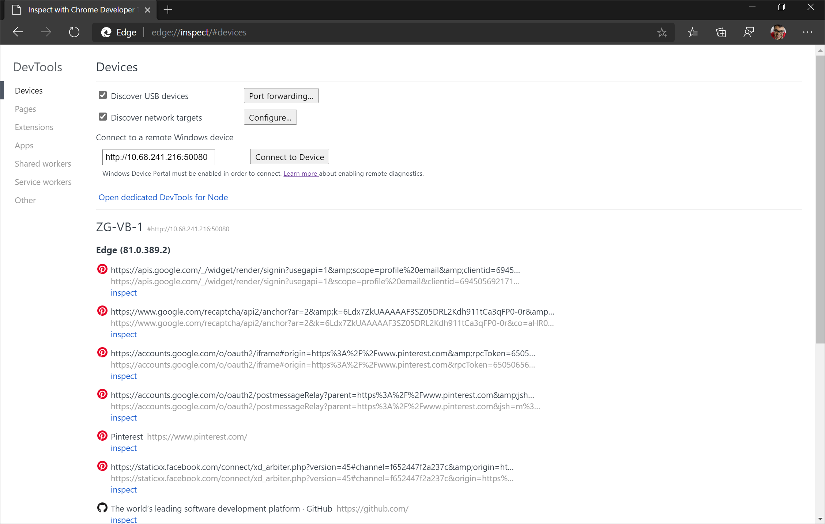Click Port forwarding button

(280, 95)
